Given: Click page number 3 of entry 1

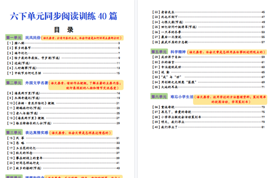Looking at the screenshot, I should 119,43.
